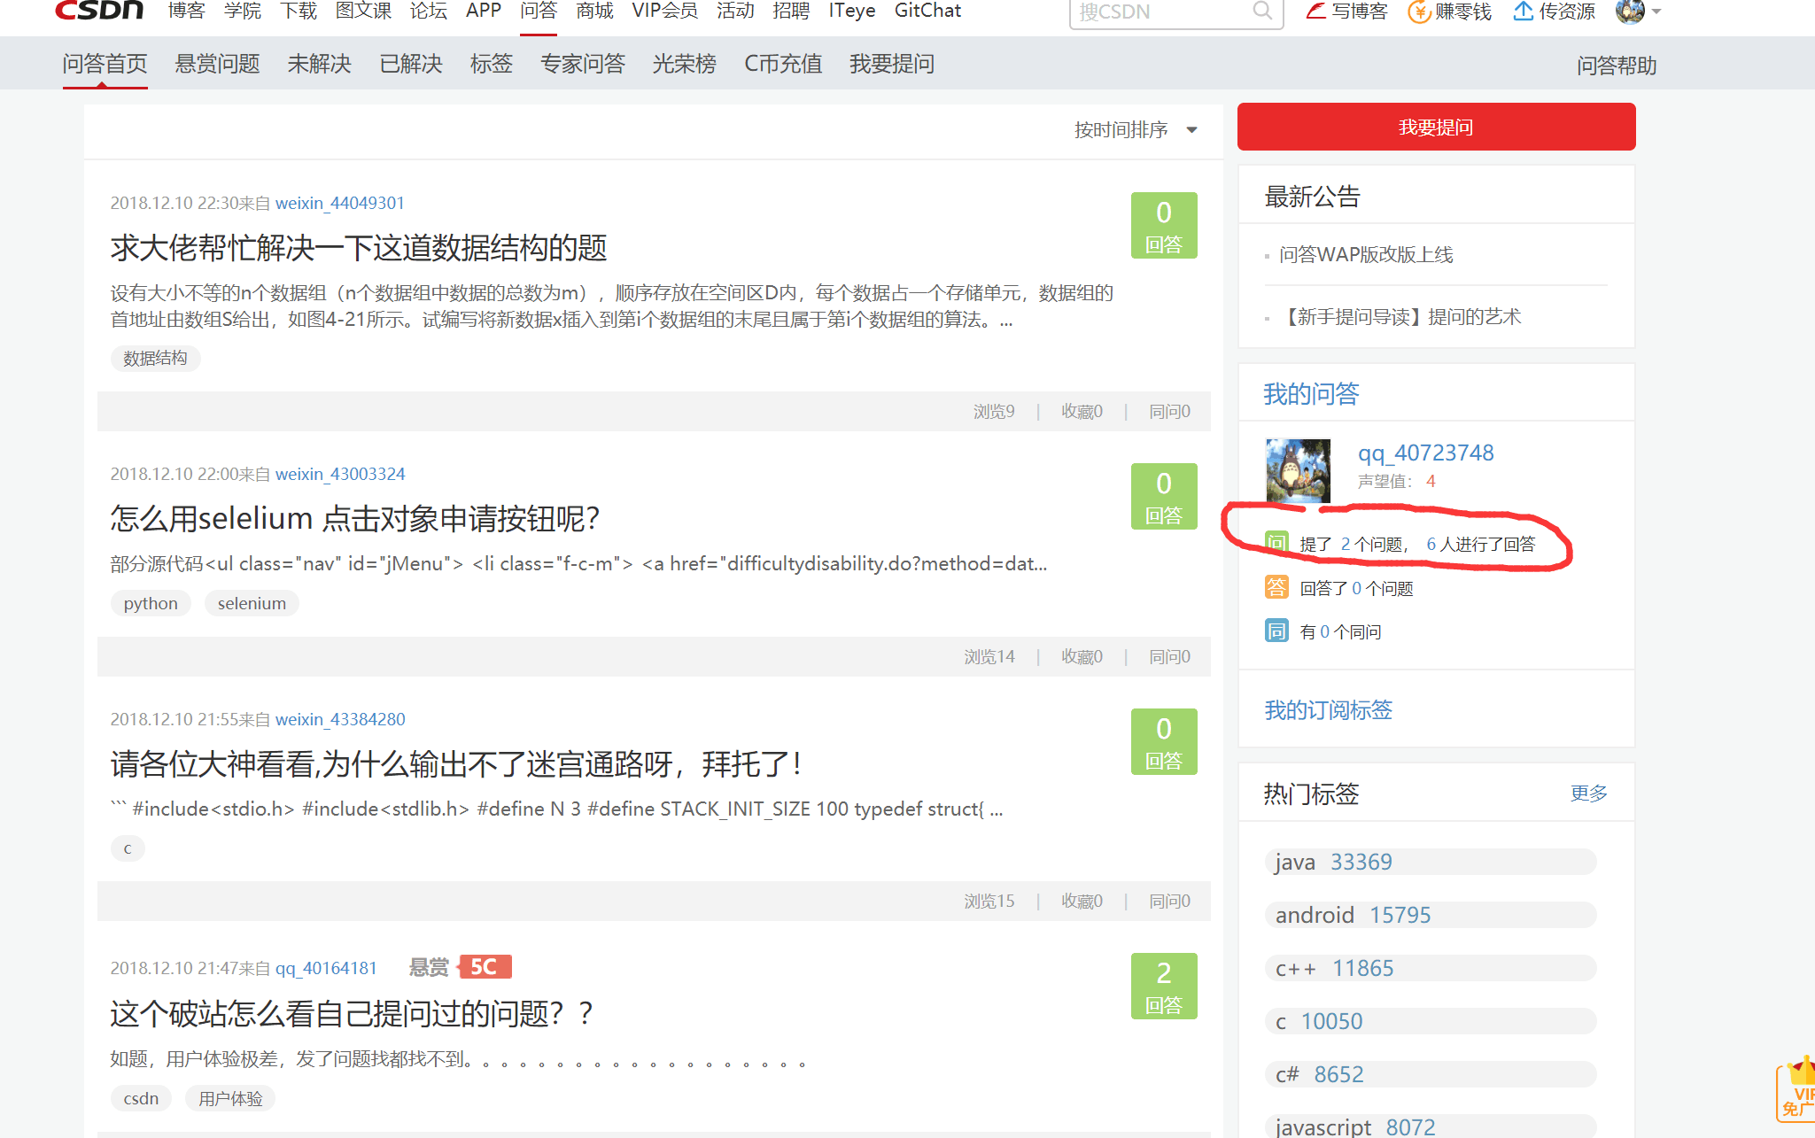Select the c 10050 hot tag
Image resolution: width=1815 pixels, height=1138 pixels.
tap(1431, 1021)
